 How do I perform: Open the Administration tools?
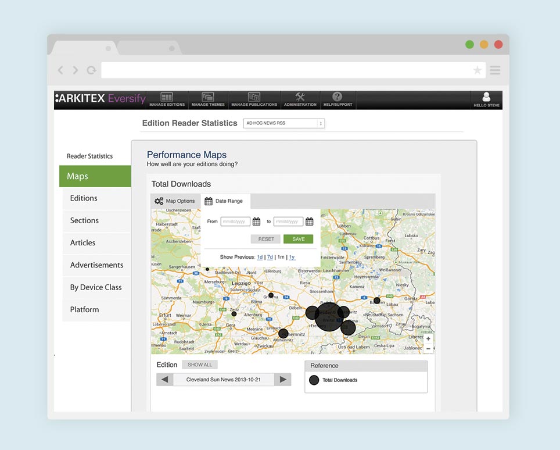pos(300,100)
